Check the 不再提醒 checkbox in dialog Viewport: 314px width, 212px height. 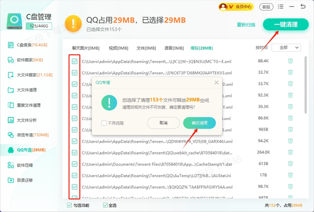[104, 123]
